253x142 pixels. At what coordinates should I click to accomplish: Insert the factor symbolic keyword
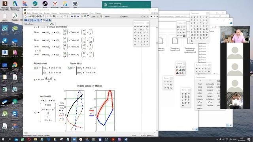200,90
